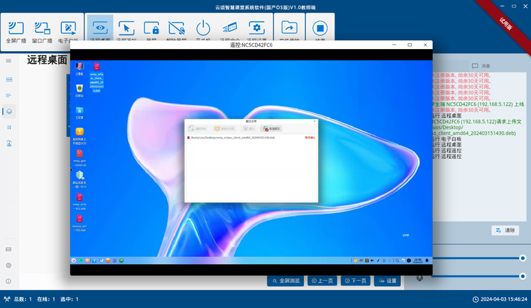Open the settings gear in left sidebar
Image resolution: width=531 pixels, height=308 pixels.
click(x=9, y=266)
